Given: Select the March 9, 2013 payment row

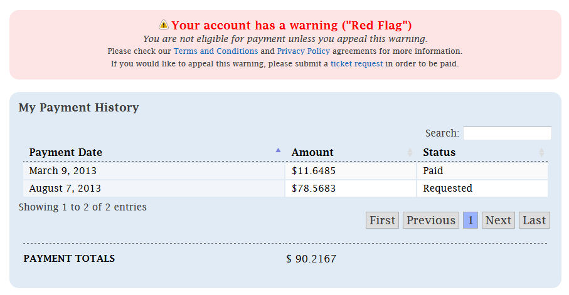Looking at the screenshot, I should (x=63, y=170).
